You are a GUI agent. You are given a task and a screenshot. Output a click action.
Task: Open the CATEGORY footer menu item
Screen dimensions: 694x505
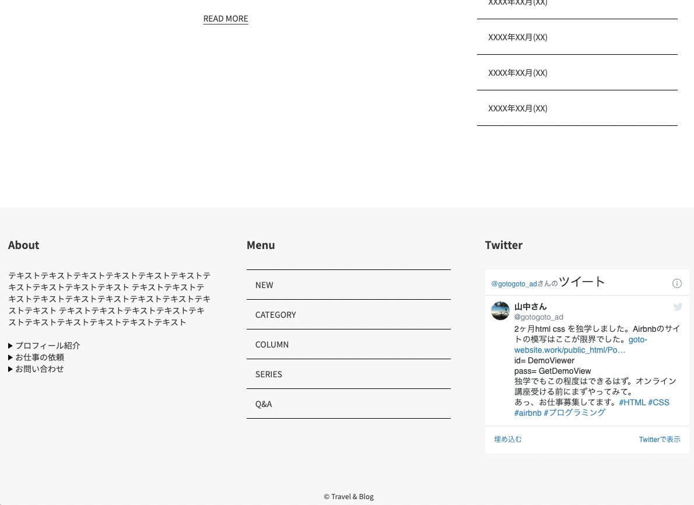[348, 315]
